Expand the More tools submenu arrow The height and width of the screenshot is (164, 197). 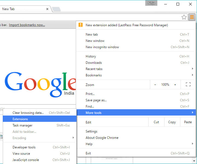click(192, 113)
